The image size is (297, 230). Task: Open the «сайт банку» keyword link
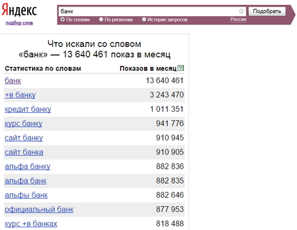[24, 138]
